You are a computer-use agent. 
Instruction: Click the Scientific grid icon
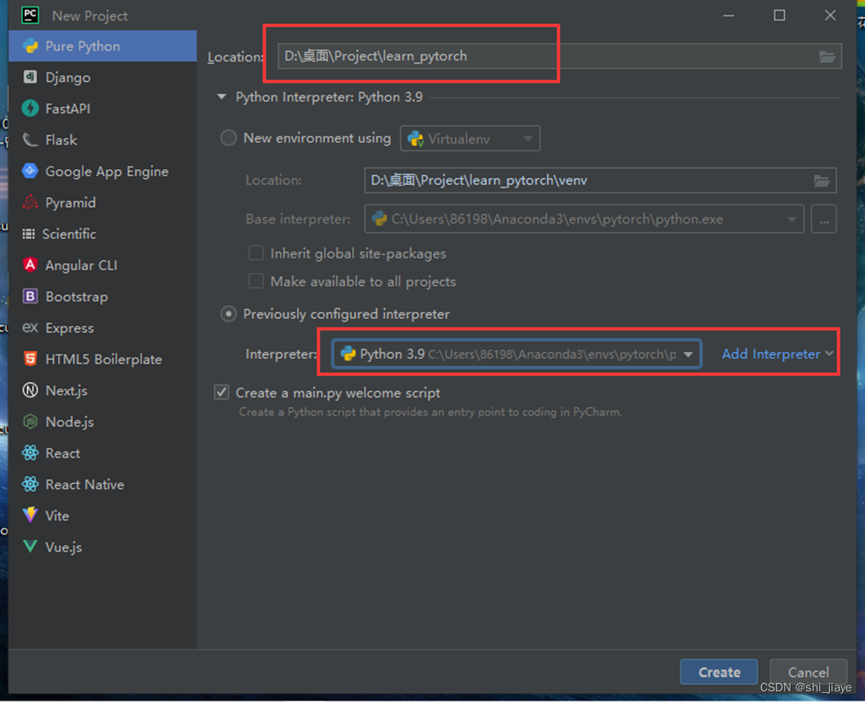pos(28,234)
